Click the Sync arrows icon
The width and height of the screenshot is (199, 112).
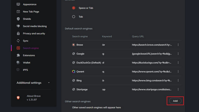[x=18, y=41]
